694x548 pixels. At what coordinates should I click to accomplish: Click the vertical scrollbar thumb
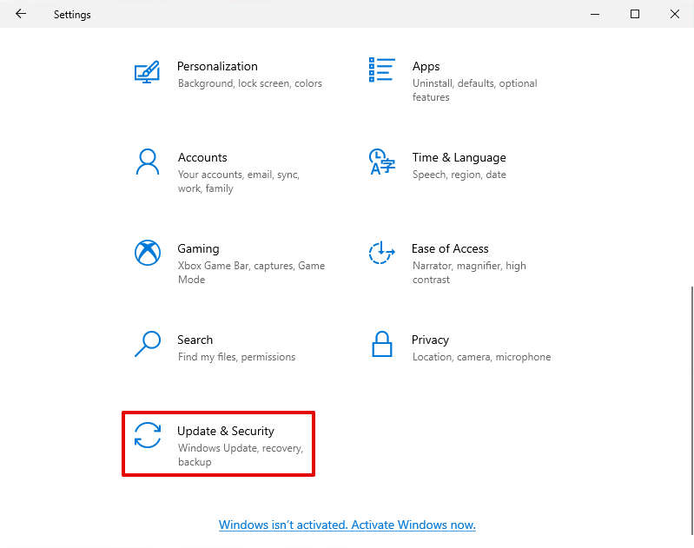691,411
